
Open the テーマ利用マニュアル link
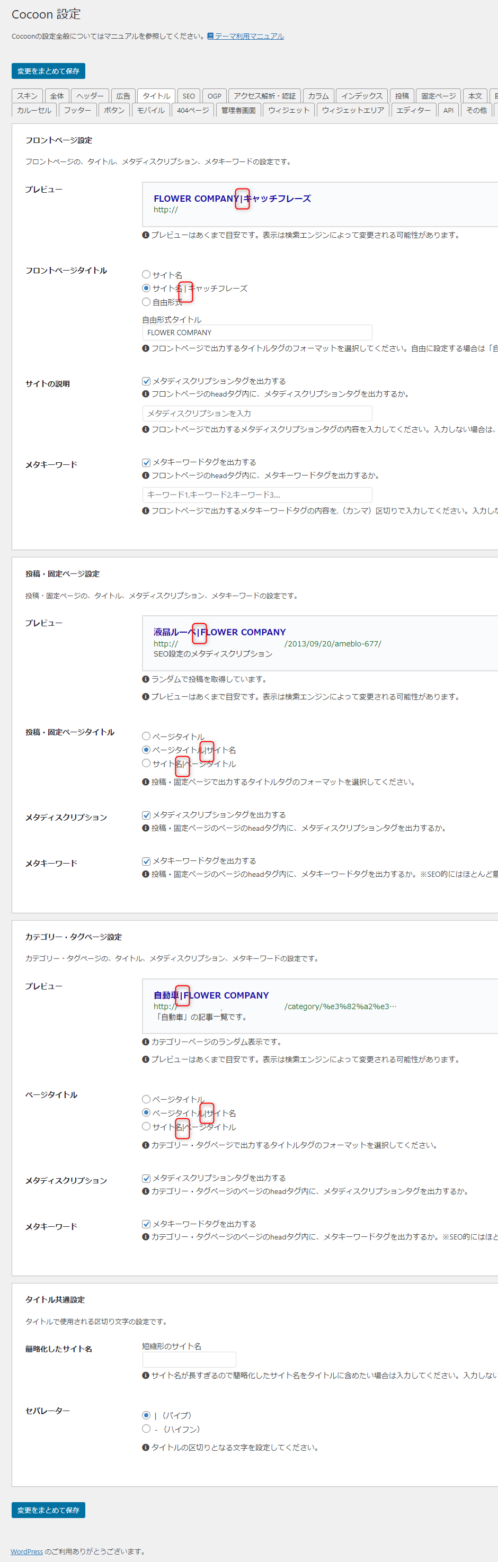[x=248, y=37]
